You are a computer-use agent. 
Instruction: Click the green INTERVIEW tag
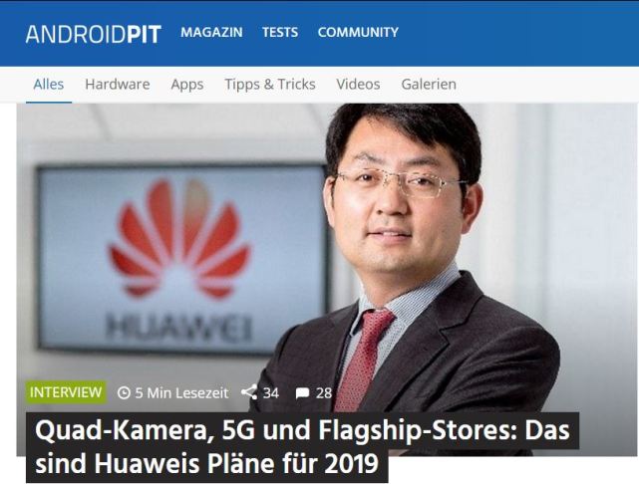click(x=66, y=392)
